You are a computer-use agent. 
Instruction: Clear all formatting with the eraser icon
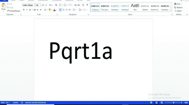pyautogui.click(x=56, y=5)
